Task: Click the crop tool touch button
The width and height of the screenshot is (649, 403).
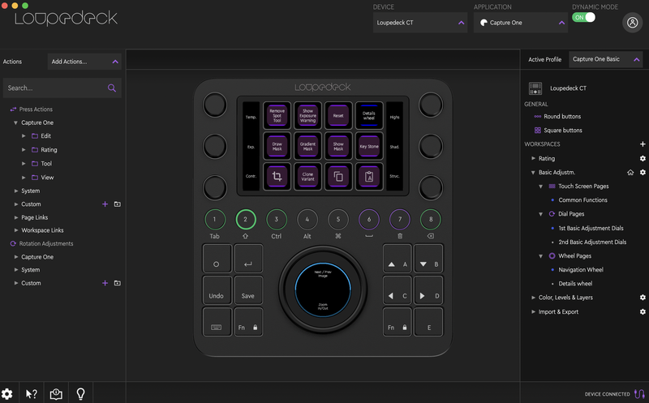Action: tap(277, 177)
